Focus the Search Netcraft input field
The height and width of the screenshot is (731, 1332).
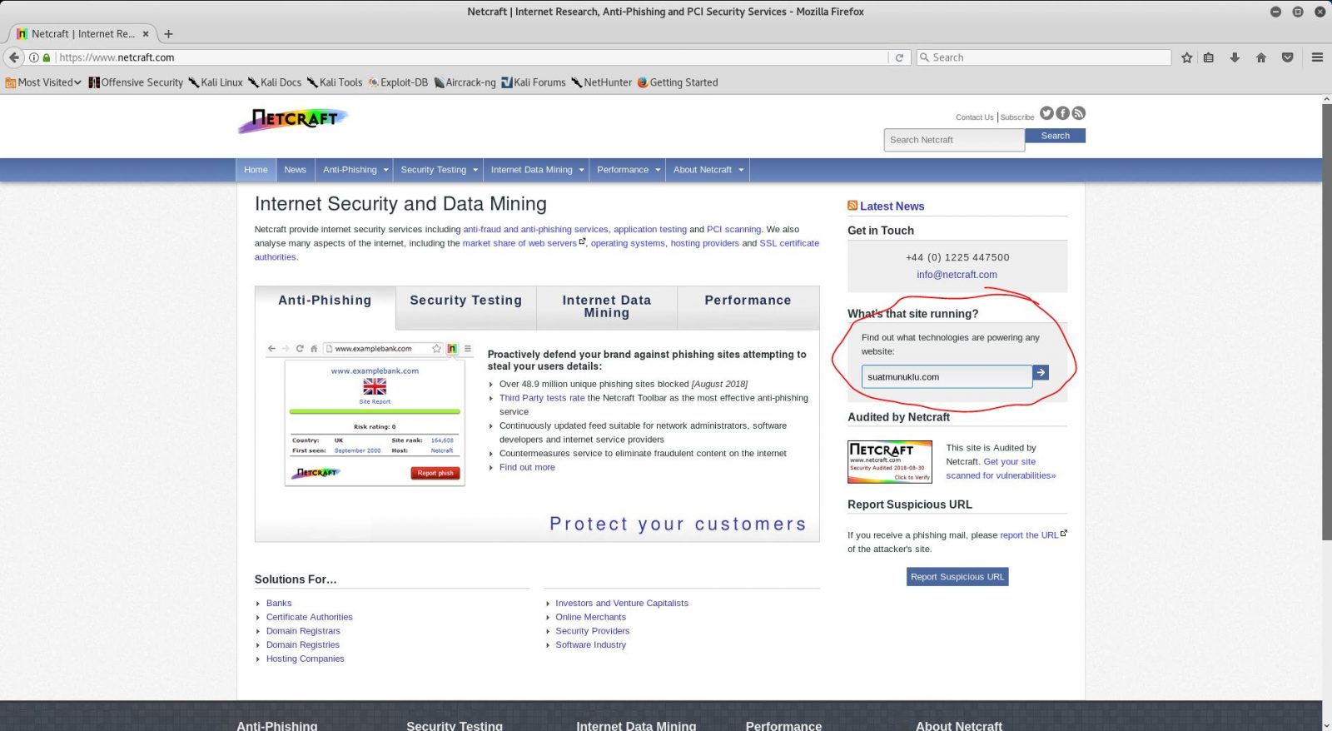coord(954,140)
